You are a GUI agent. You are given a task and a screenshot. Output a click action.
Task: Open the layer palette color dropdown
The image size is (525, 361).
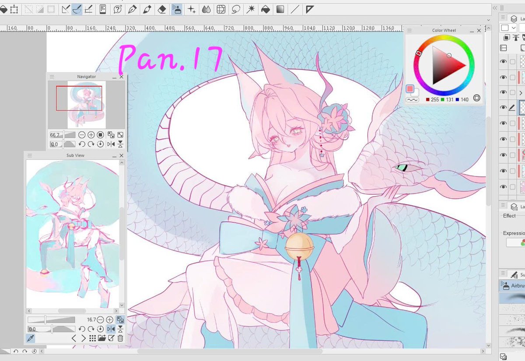coord(509,28)
